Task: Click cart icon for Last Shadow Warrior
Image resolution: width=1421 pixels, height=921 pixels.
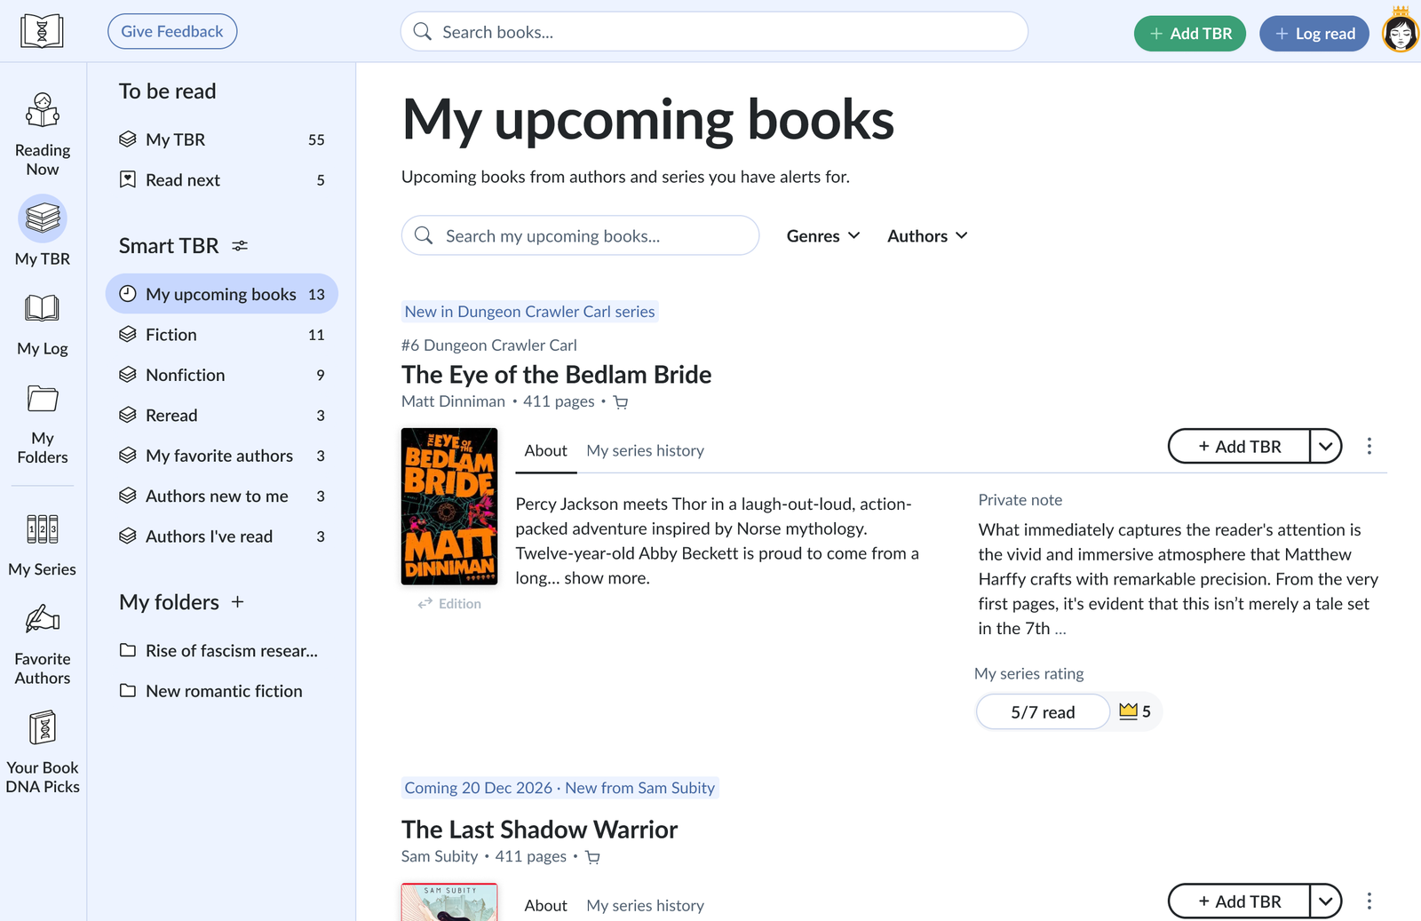Action: click(x=592, y=857)
